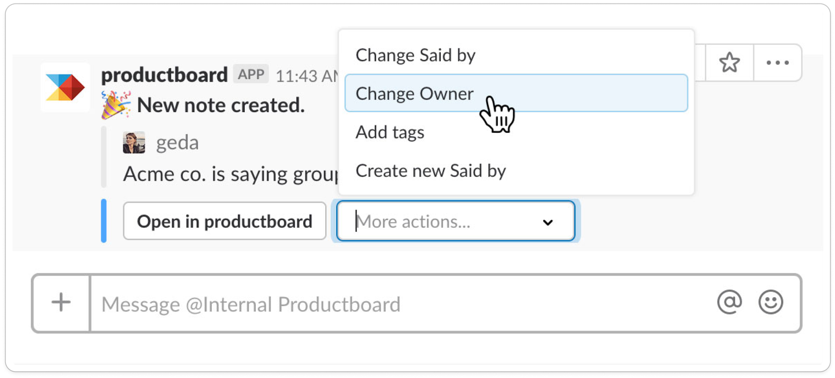The image size is (835, 378).
Task: Choose the Change Owner option
Action: [516, 93]
